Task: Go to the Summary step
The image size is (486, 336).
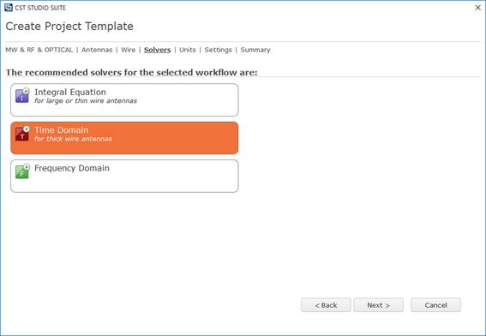Action: [x=255, y=50]
